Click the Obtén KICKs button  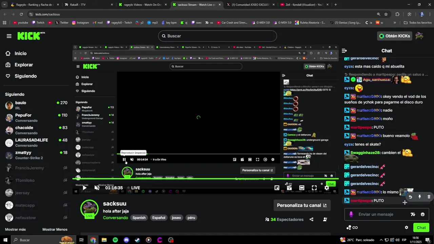[395, 36]
